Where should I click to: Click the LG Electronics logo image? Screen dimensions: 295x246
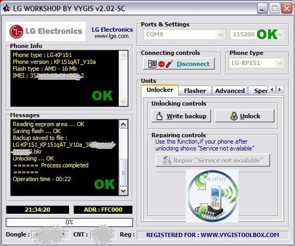click(x=46, y=31)
